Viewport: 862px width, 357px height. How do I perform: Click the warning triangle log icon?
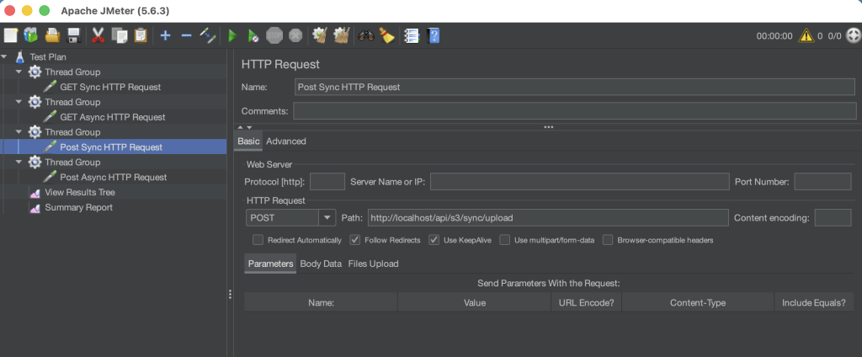(806, 35)
